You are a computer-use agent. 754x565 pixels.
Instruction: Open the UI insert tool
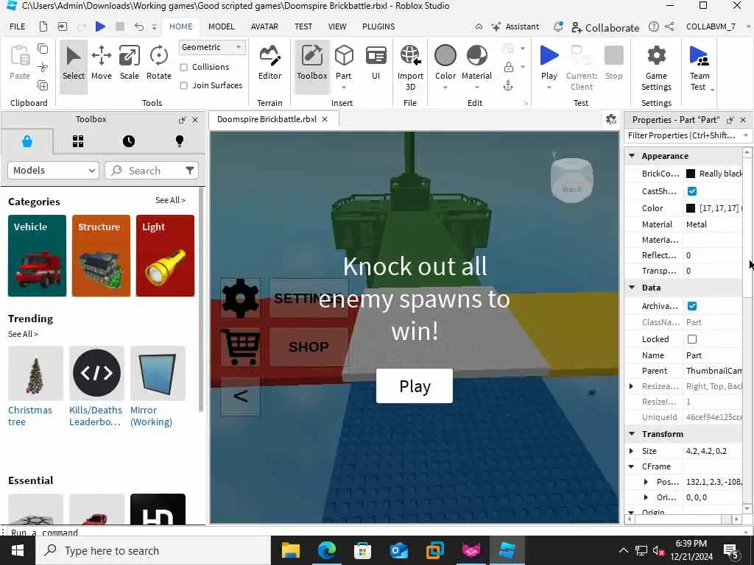(376, 63)
